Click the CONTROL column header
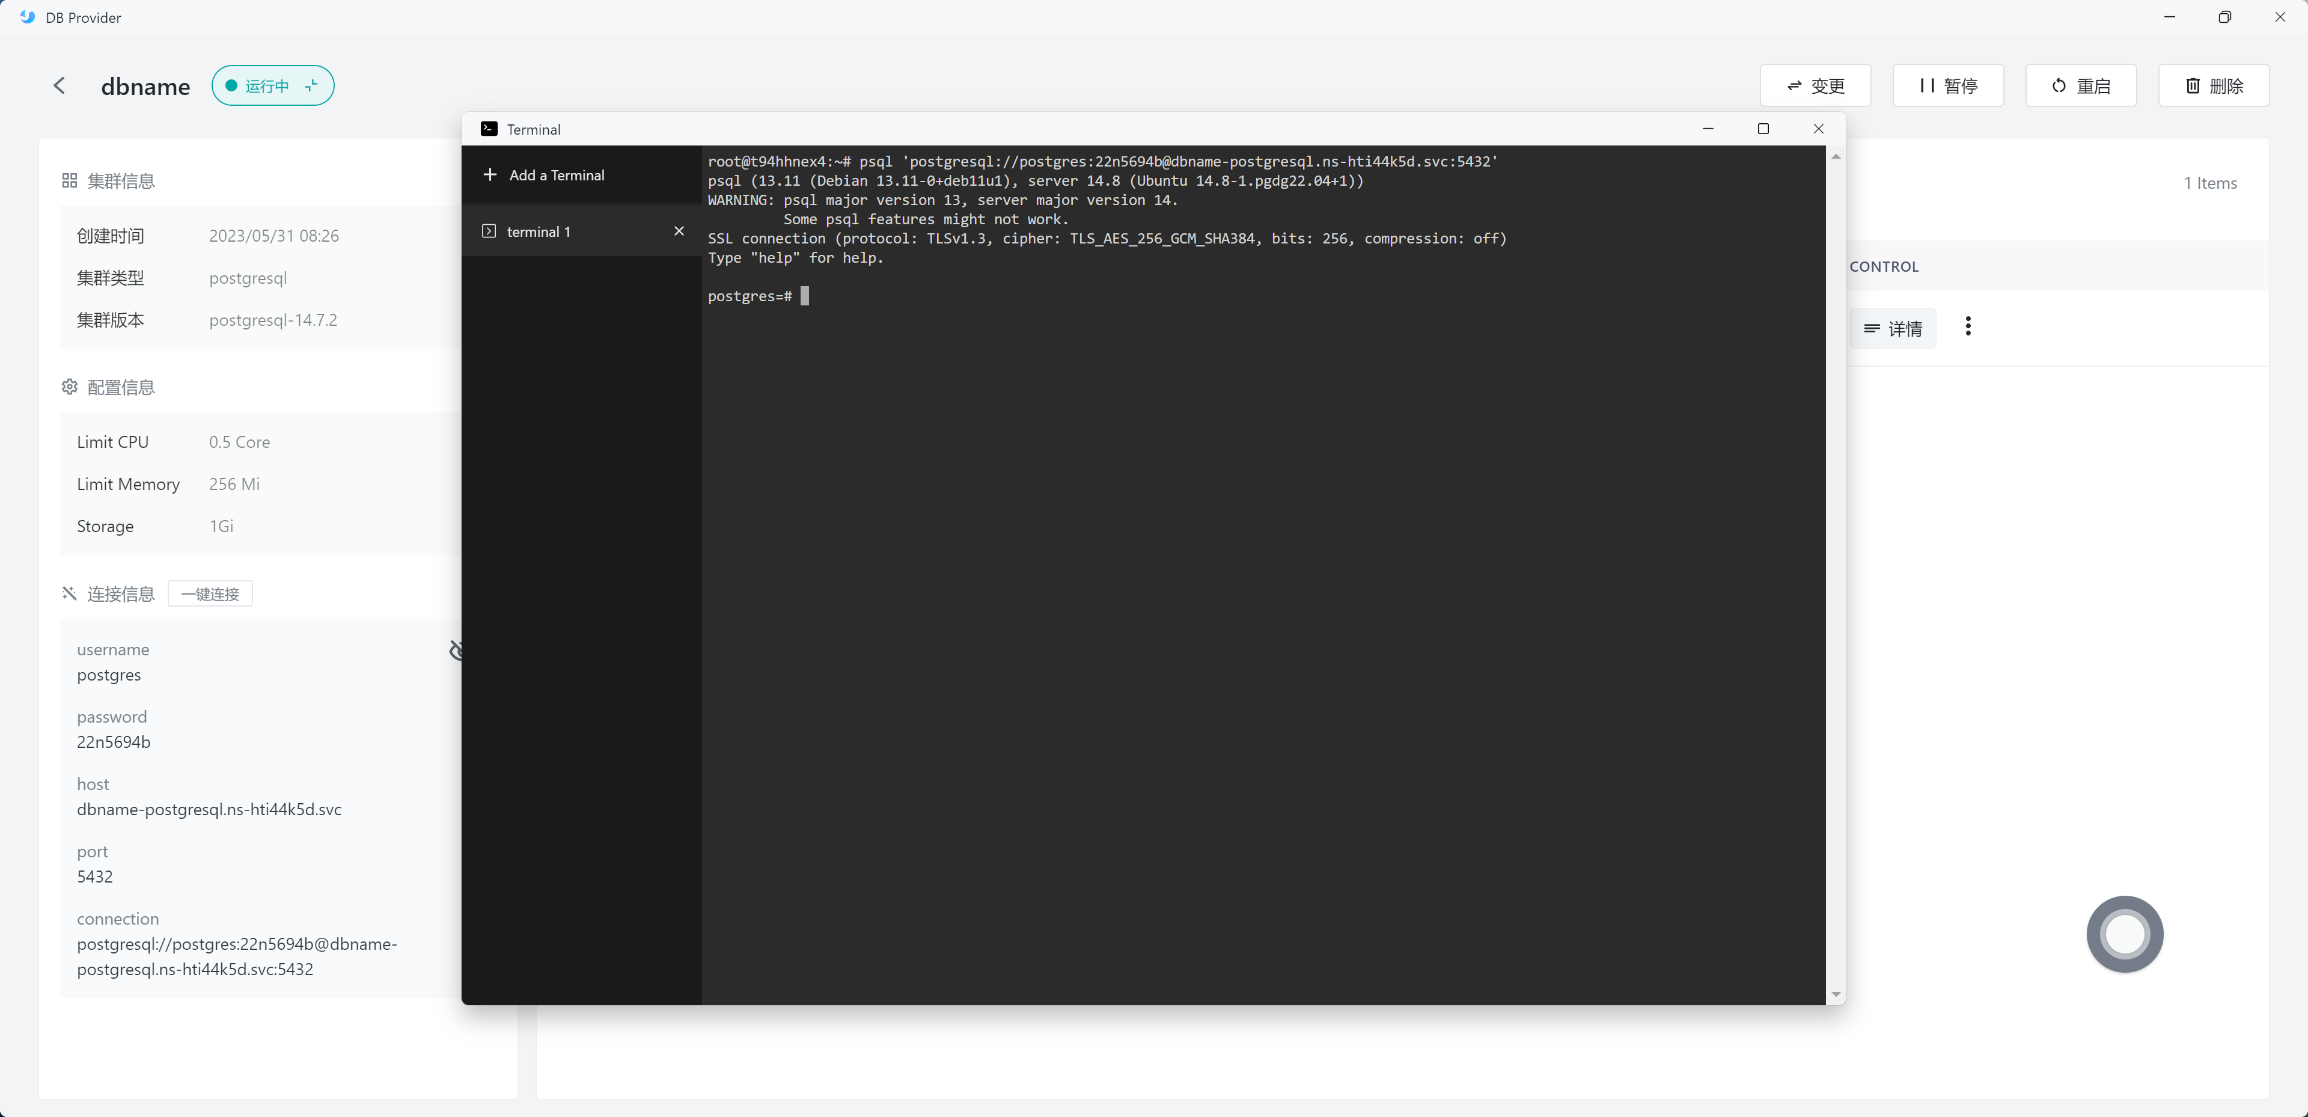The width and height of the screenshot is (2308, 1117). coord(1884,266)
